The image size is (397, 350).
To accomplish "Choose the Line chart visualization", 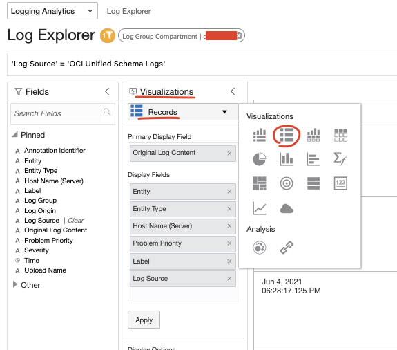I will pos(260,208).
